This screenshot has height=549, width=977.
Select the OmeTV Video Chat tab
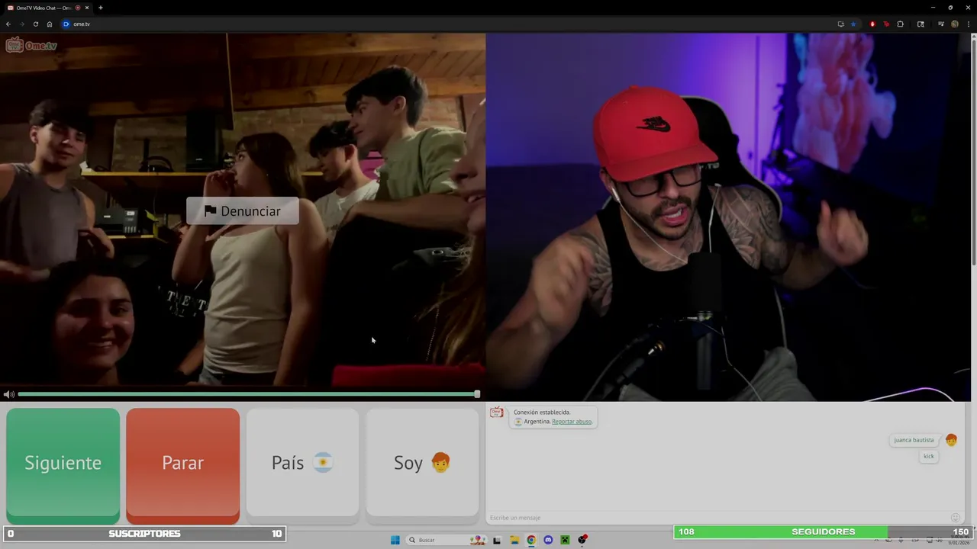(x=47, y=8)
